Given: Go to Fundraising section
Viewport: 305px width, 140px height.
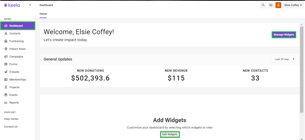Looking at the screenshot, I should (x=16, y=41).
